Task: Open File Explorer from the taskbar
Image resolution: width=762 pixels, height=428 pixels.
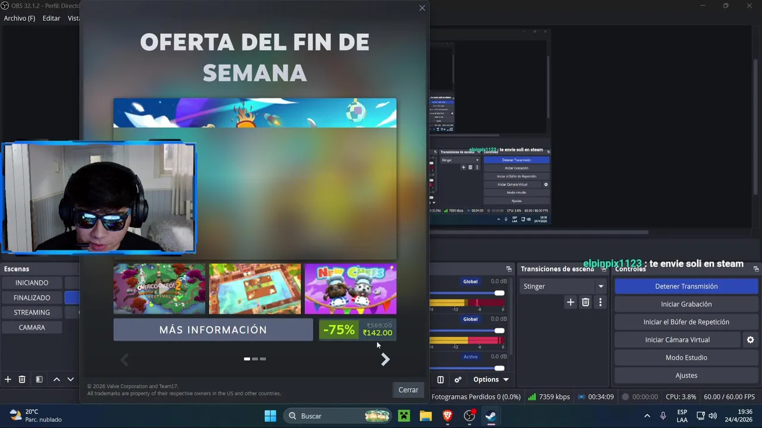Action: click(425, 416)
